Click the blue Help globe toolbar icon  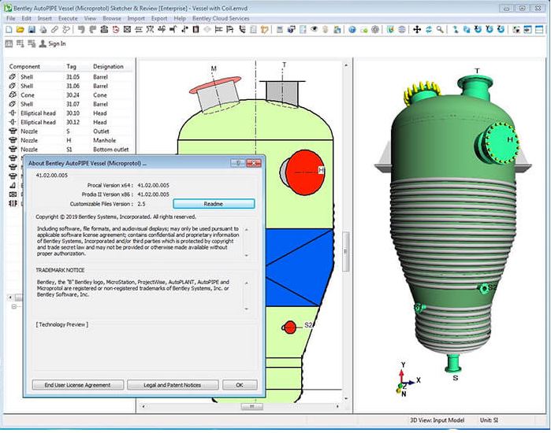coord(352,30)
